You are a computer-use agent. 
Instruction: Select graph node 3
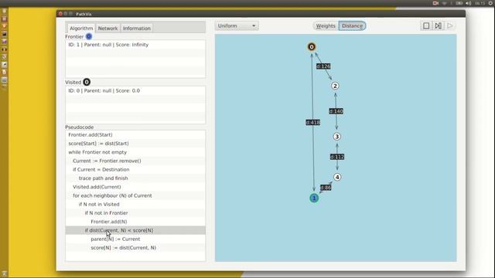(x=336, y=137)
